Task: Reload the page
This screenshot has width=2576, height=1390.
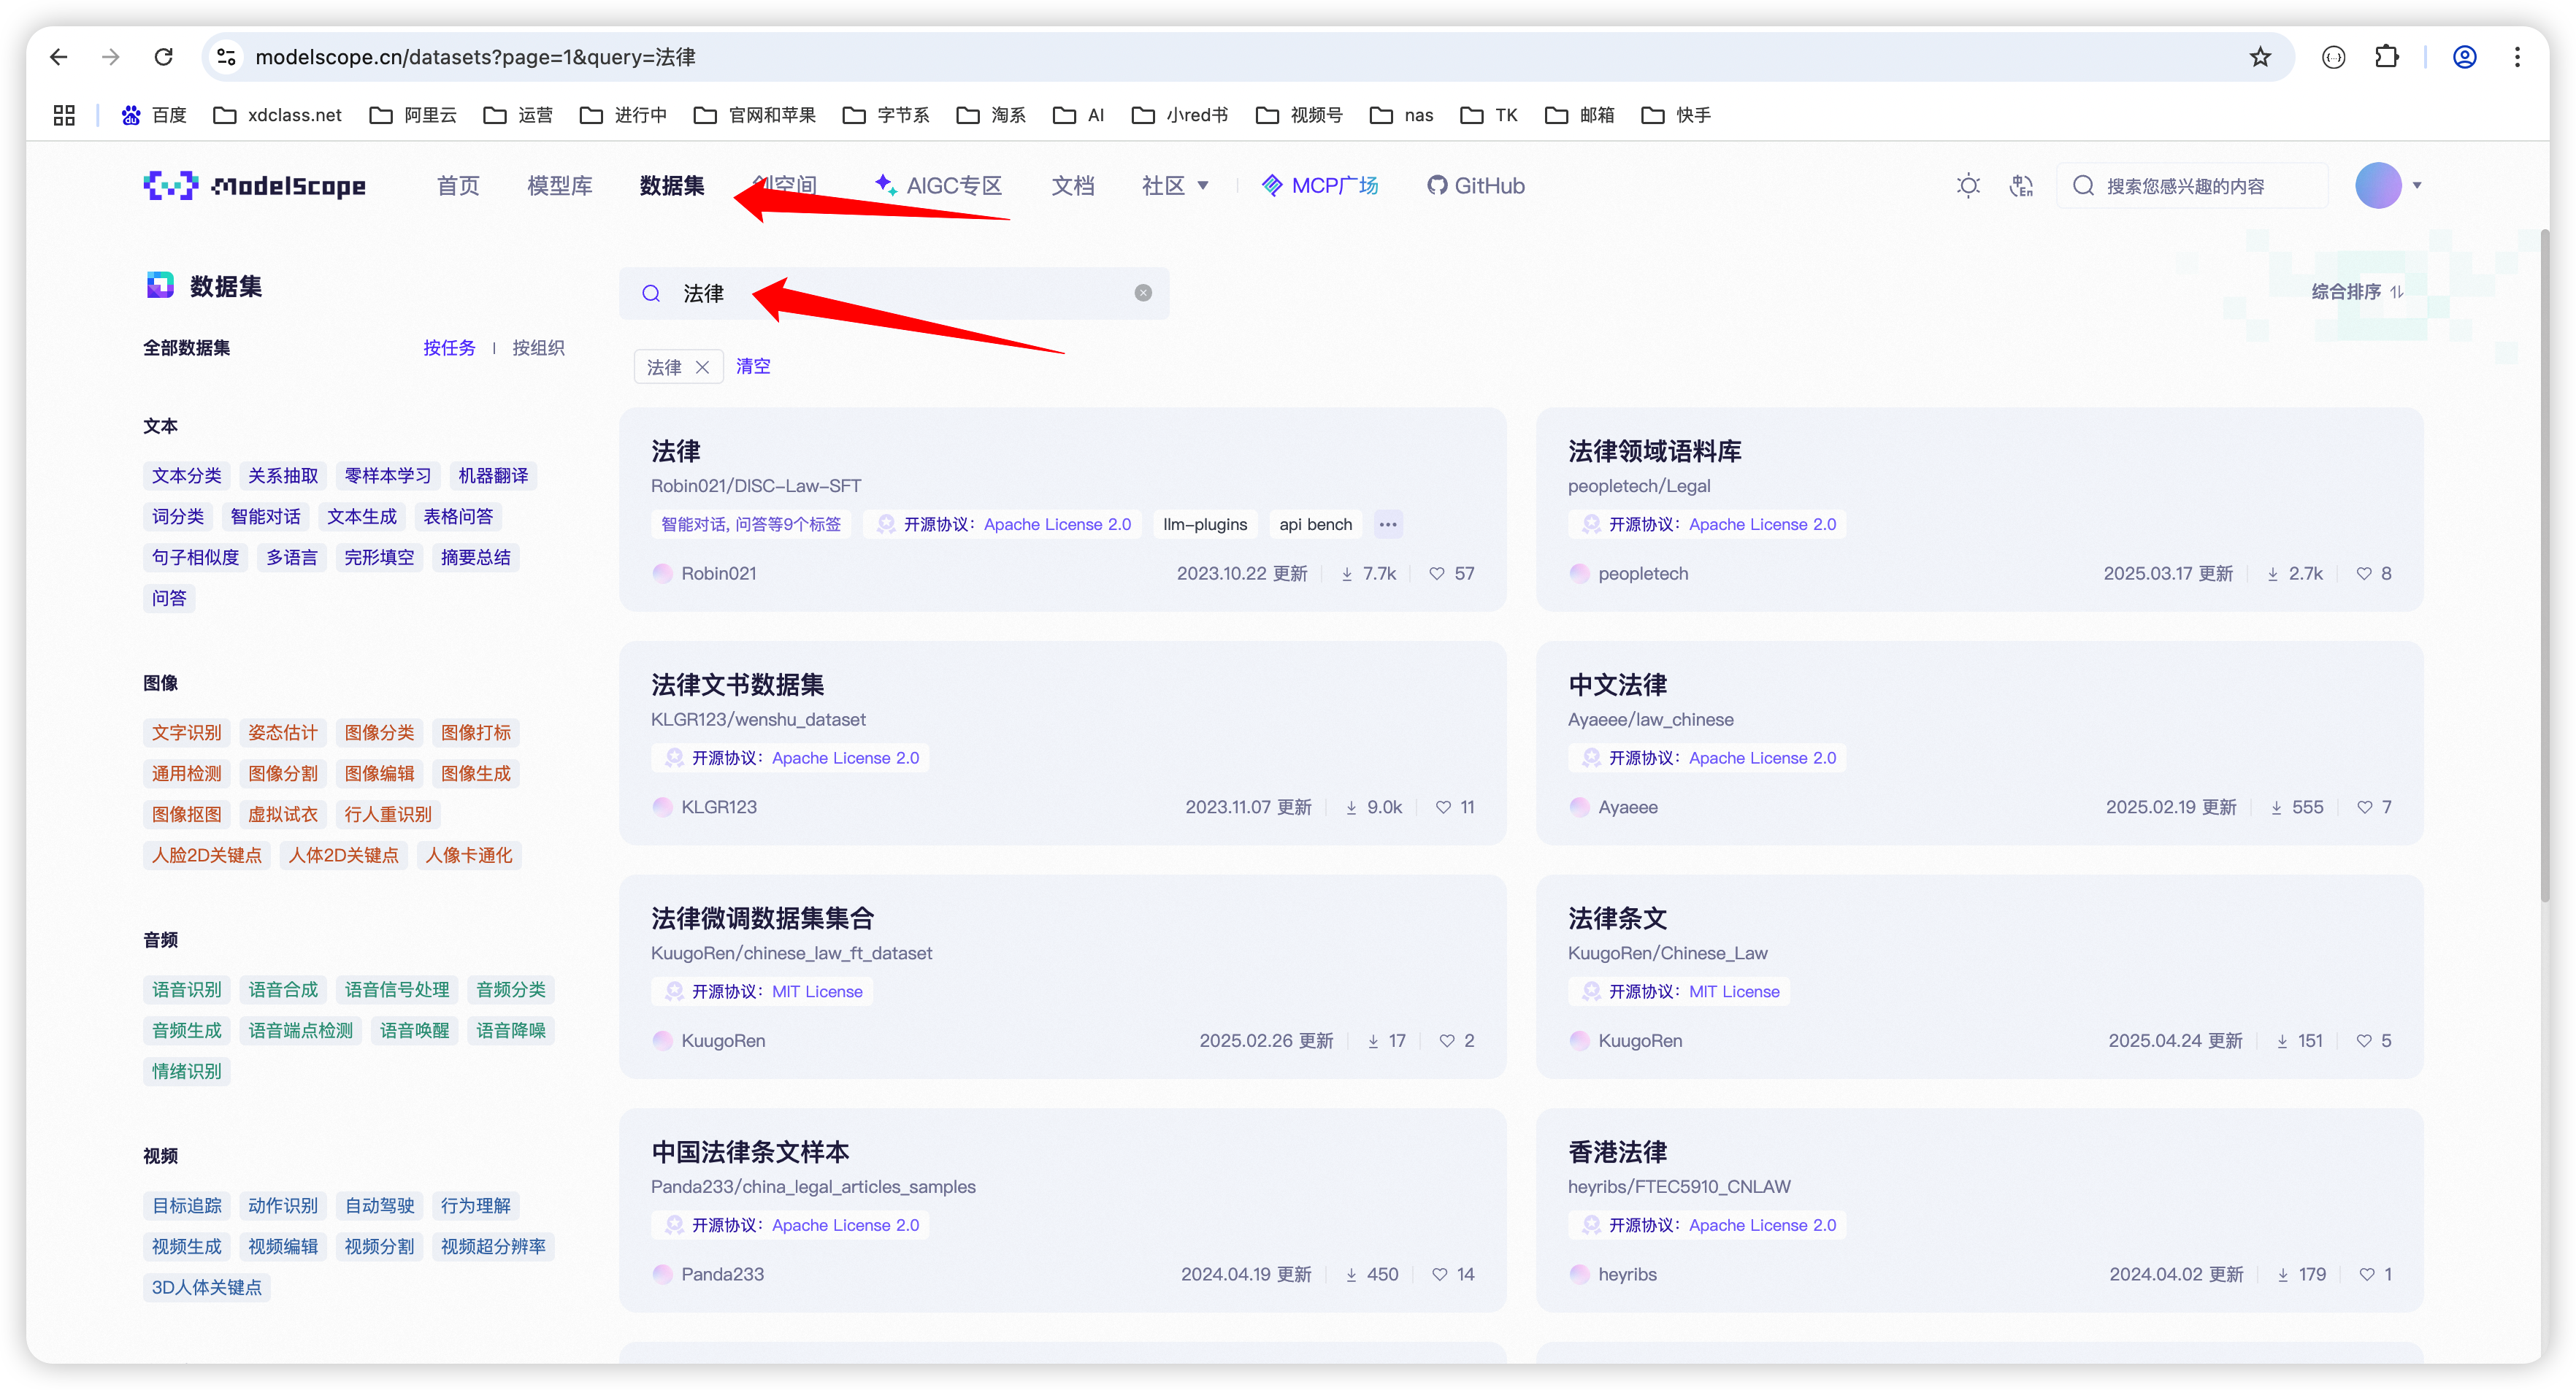Action: coord(164,57)
